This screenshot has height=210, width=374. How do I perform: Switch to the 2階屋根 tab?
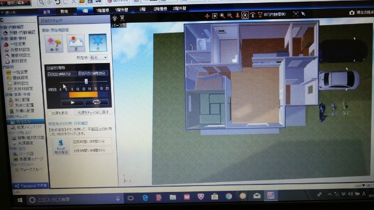[x=160, y=9]
